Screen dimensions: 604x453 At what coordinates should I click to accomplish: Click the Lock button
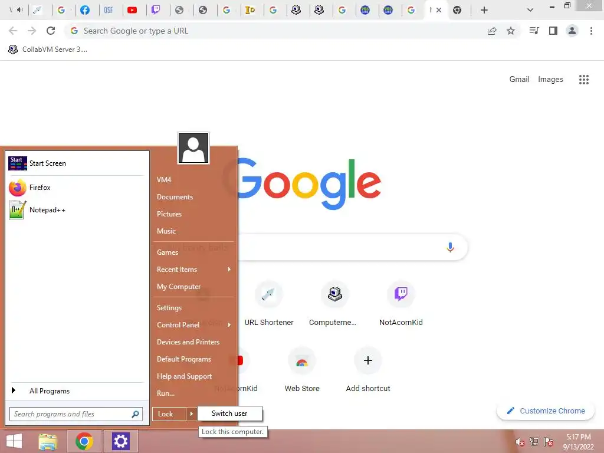point(169,414)
